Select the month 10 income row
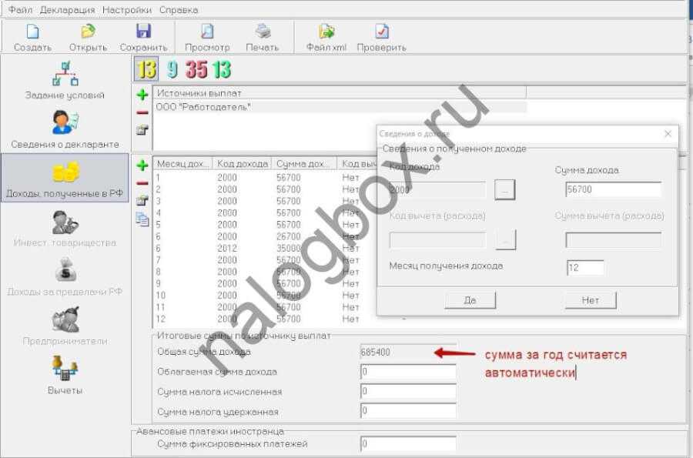Image resolution: width=693 pixels, height=458 pixels. click(x=264, y=295)
